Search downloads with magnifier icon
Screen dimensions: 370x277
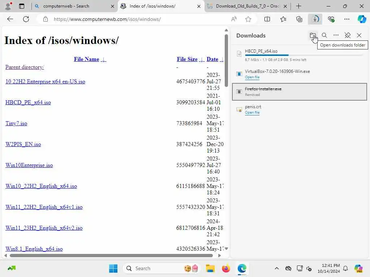coord(324,35)
